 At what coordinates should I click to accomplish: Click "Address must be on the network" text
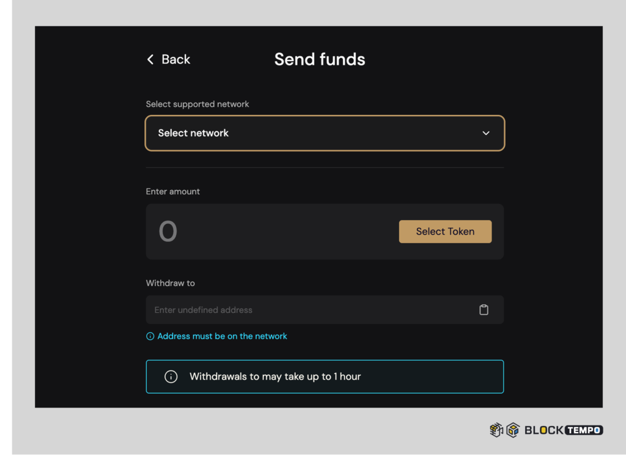222,336
